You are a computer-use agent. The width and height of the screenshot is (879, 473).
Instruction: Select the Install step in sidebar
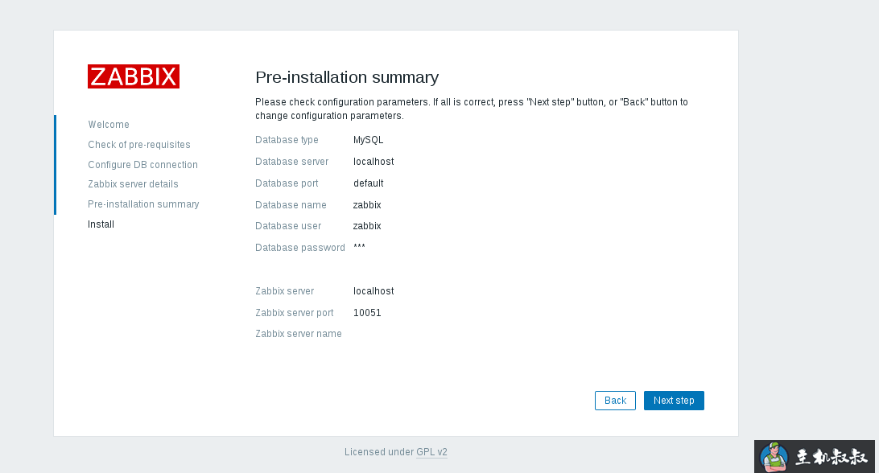coord(101,224)
